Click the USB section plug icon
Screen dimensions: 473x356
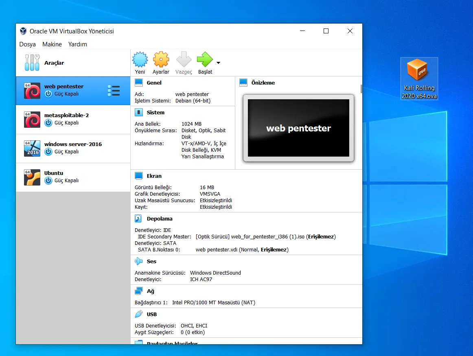[138, 314]
